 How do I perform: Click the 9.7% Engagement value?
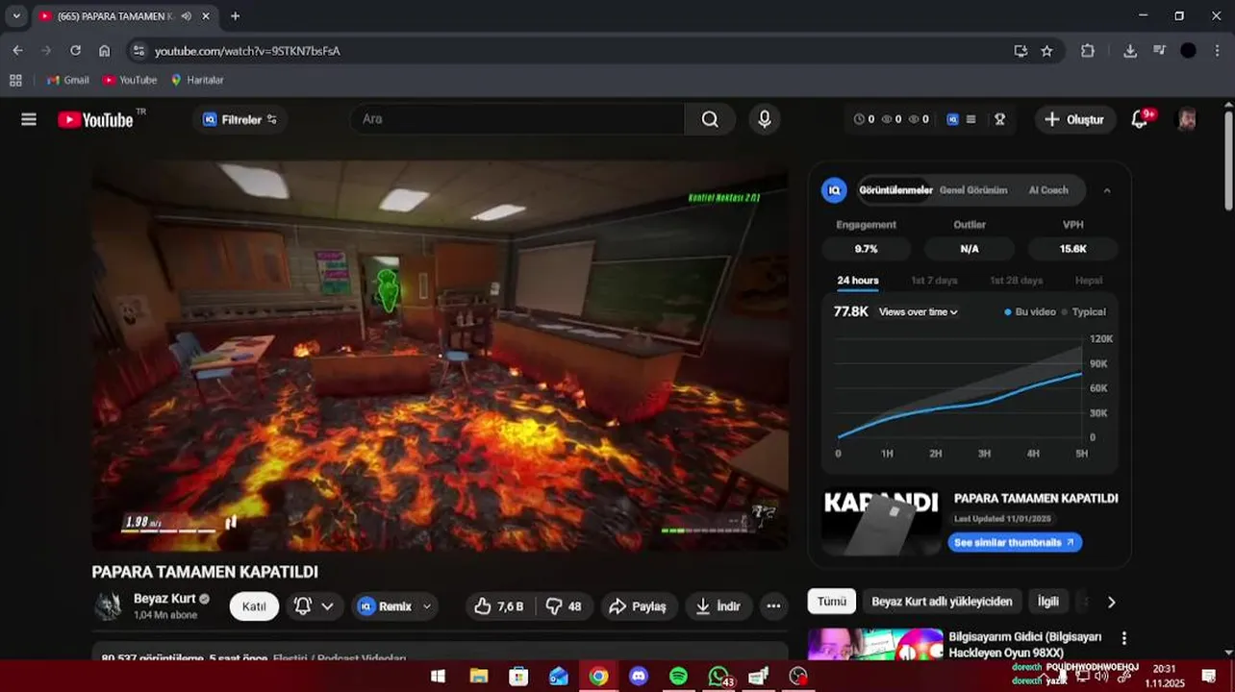click(866, 249)
